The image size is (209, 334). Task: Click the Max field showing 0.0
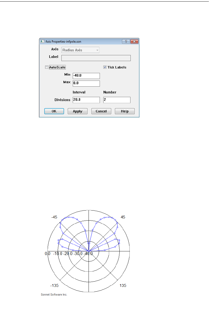86,83
